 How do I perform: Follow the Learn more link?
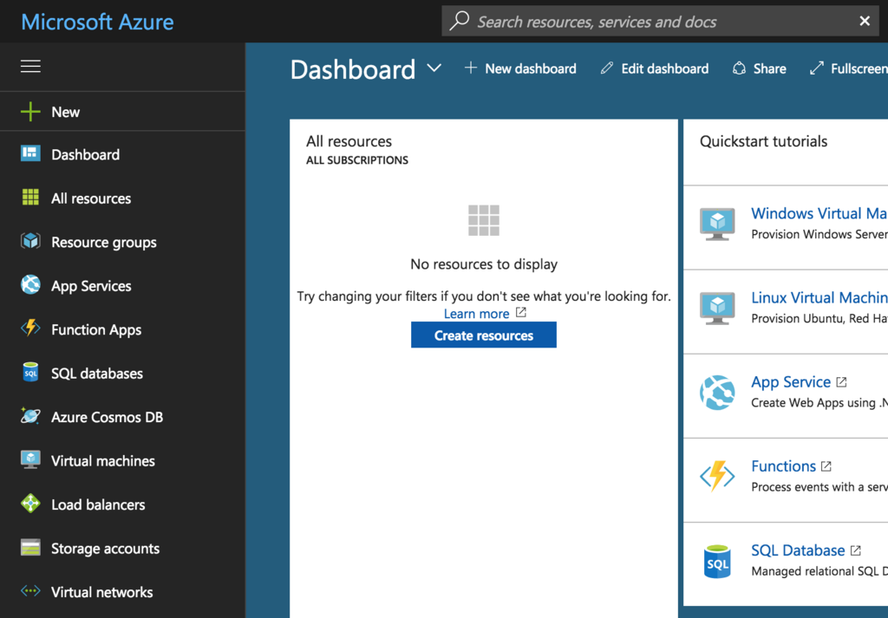click(x=476, y=314)
